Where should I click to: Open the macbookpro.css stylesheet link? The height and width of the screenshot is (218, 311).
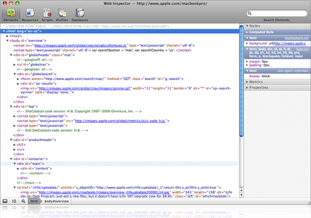296,38
